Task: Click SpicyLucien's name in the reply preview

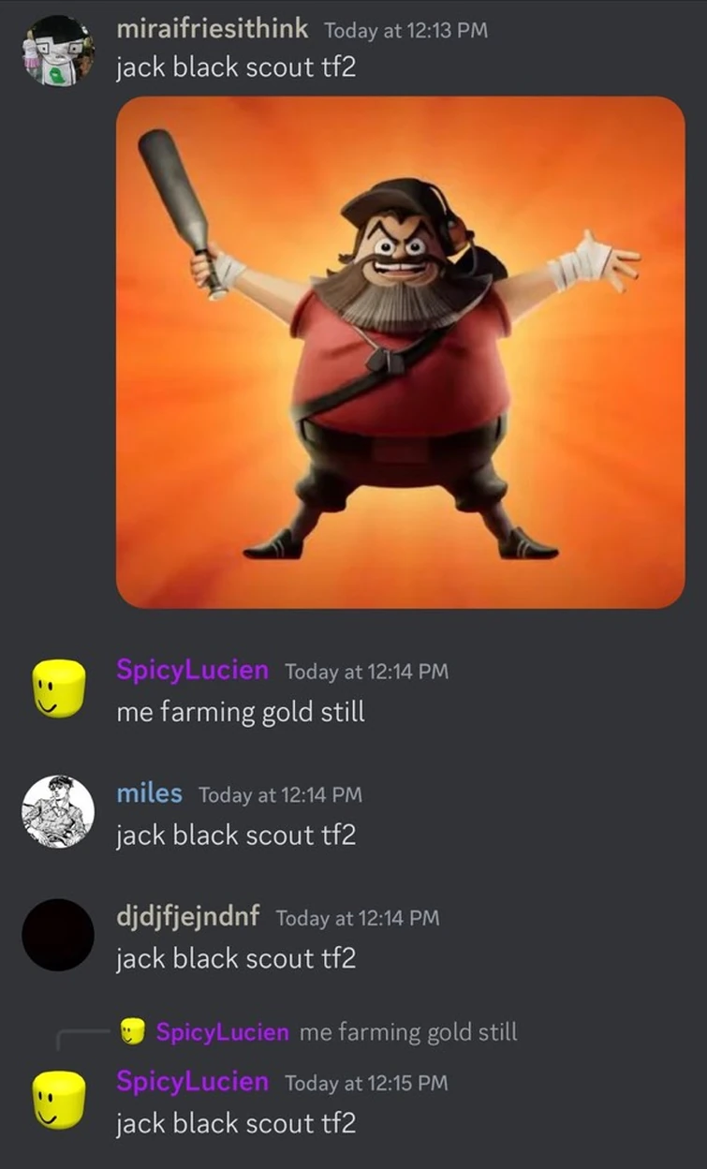Action: [x=222, y=1032]
